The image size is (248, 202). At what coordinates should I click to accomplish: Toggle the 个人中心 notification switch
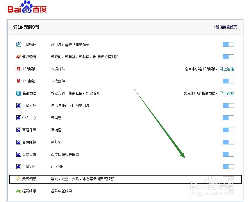click(229, 118)
